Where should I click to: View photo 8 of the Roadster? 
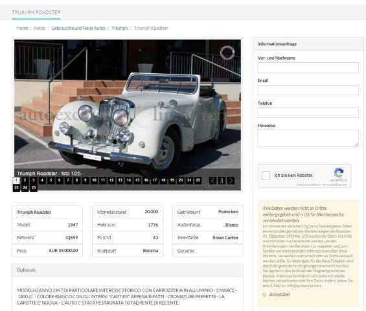tap(77, 180)
